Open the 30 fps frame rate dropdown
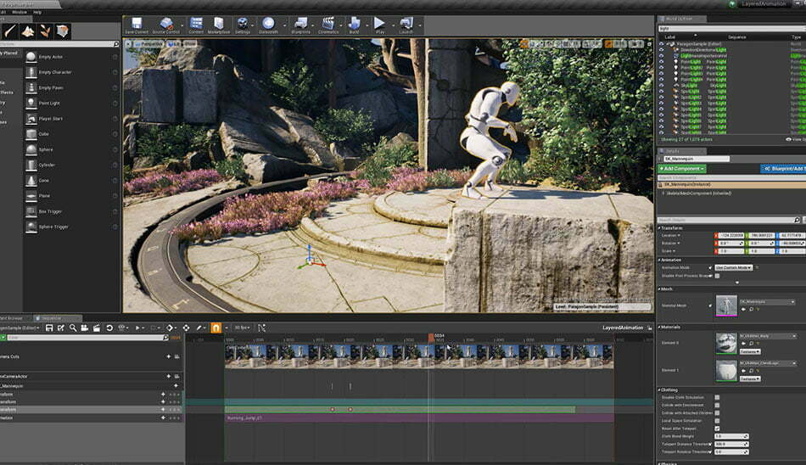 (243, 328)
